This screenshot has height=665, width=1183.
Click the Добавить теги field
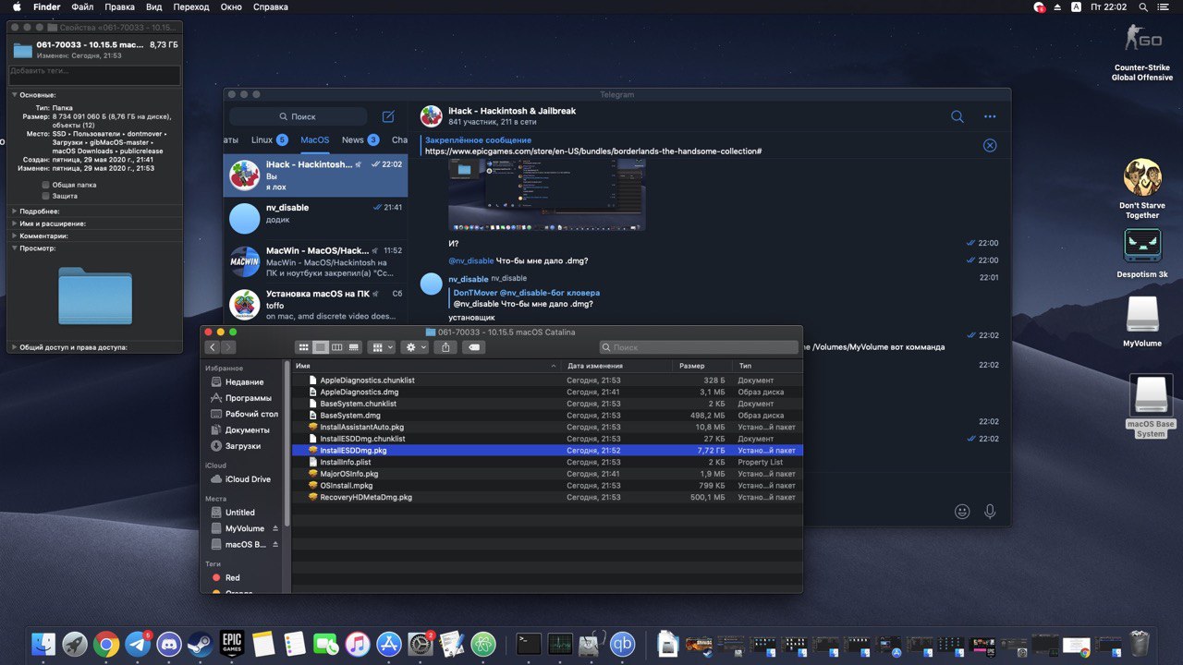pyautogui.click(x=95, y=75)
